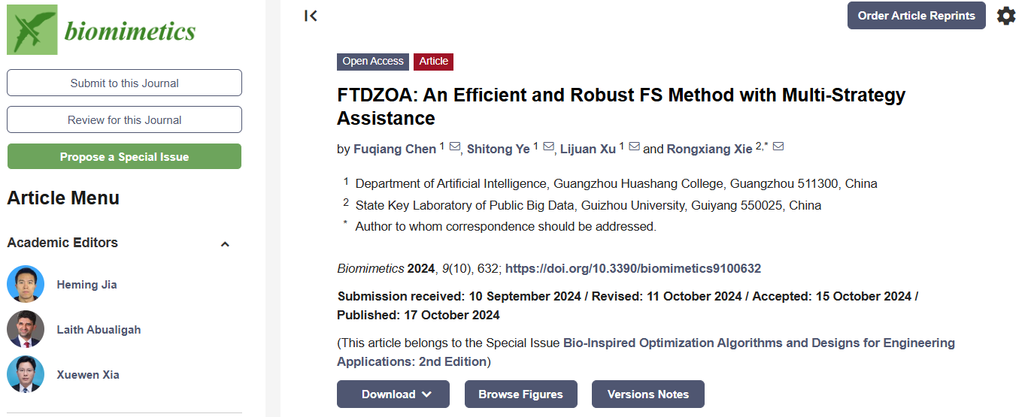Open the Browse Figures button
Image resolution: width=1028 pixels, height=417 pixels.
(x=520, y=394)
